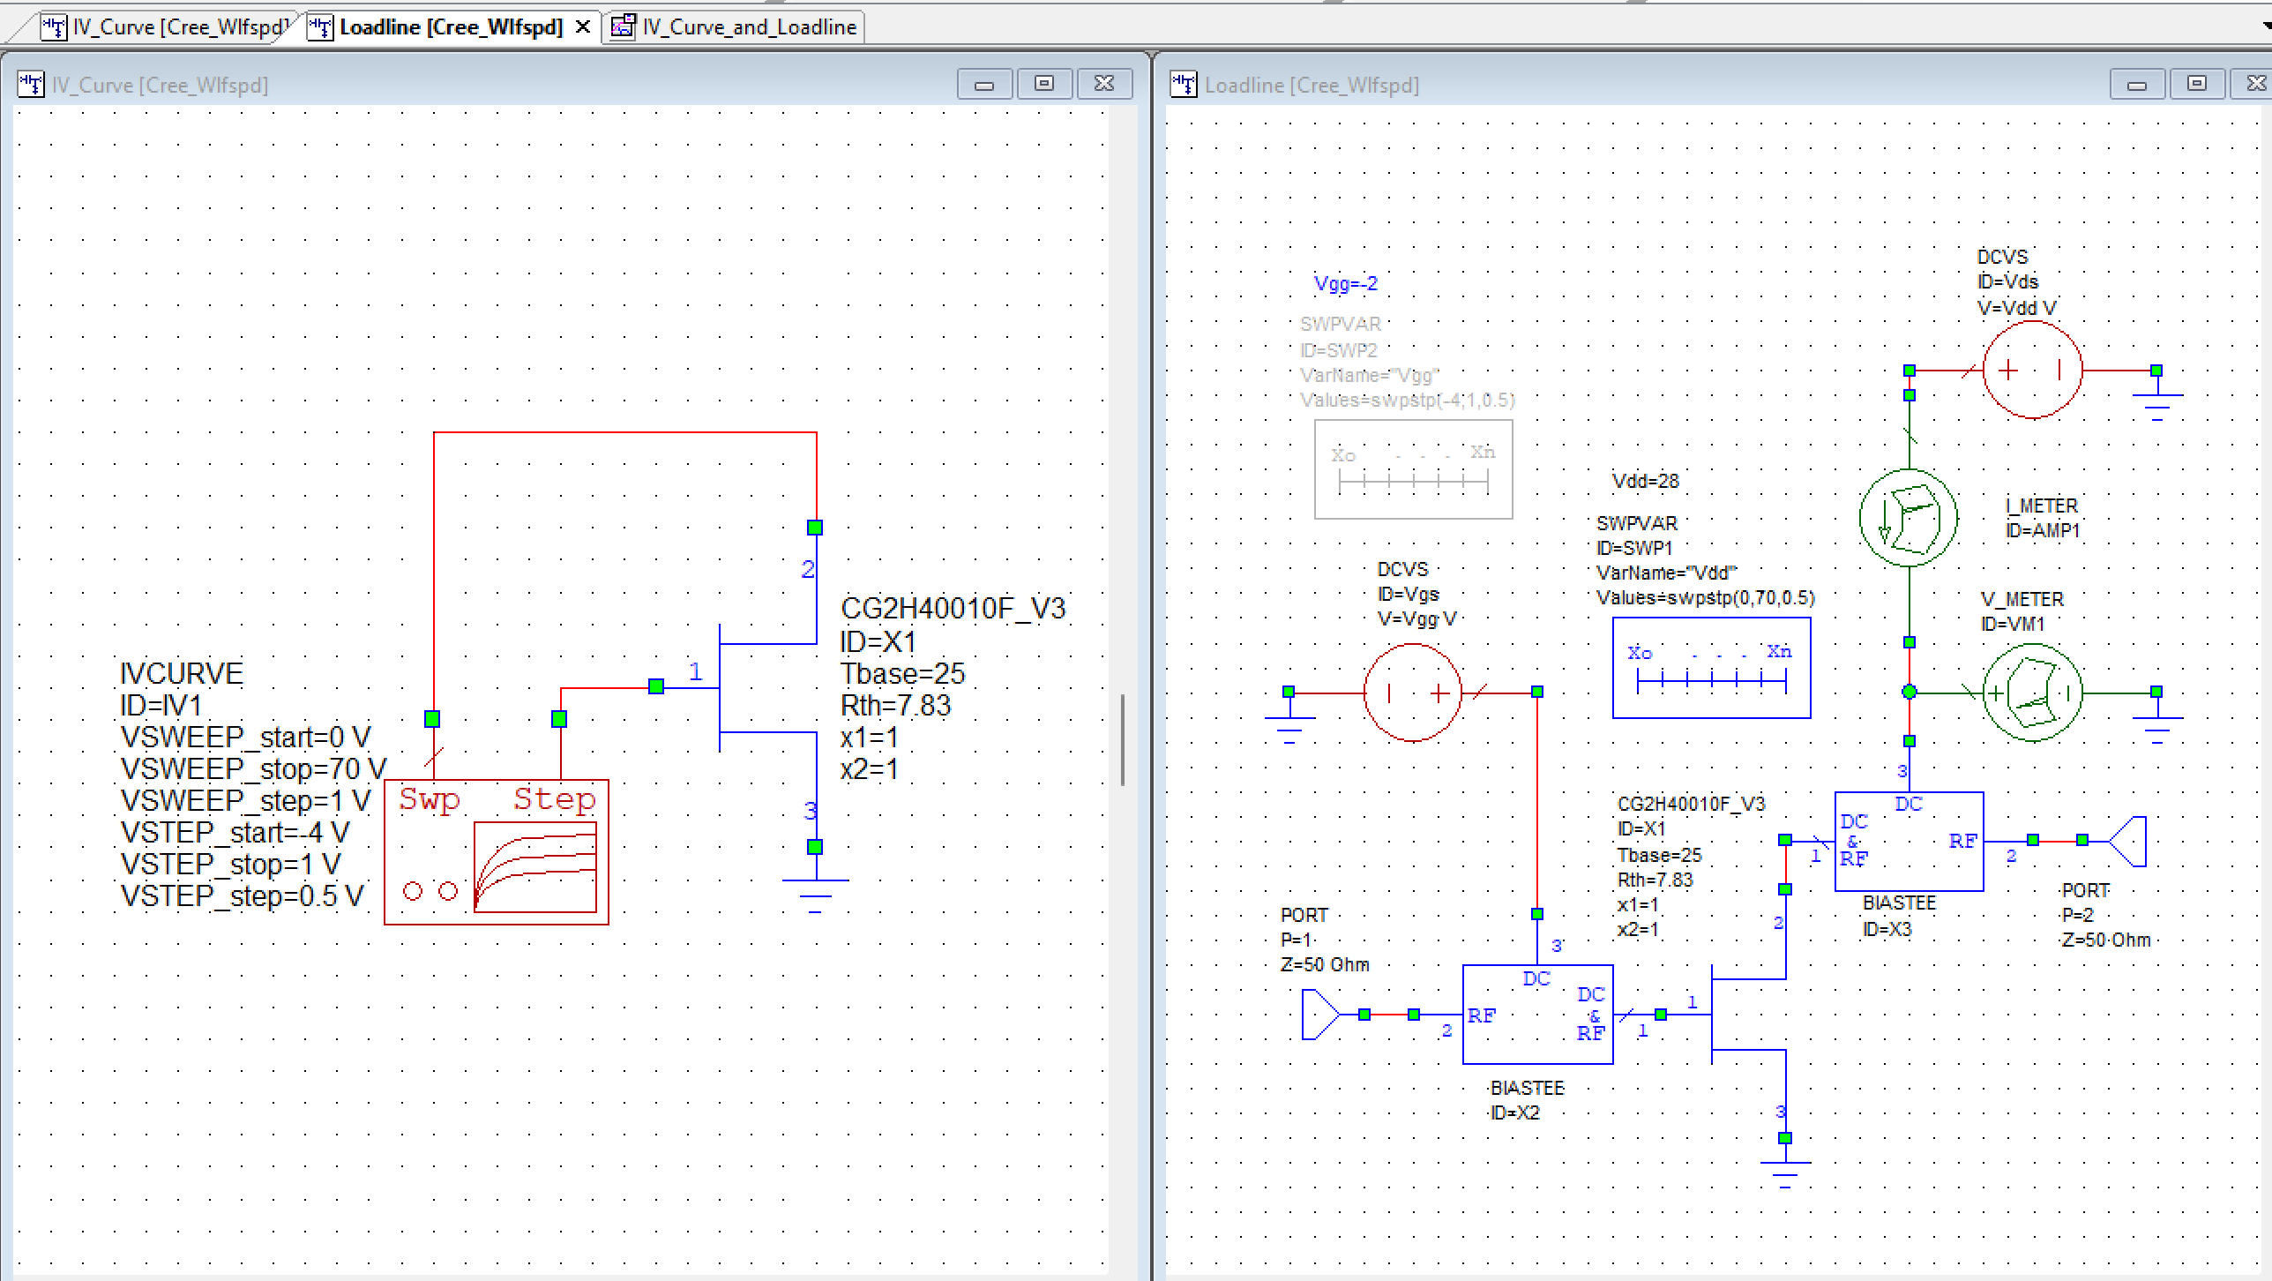Select the disabled SWPVAR SWP2 block
Image resolution: width=2272 pixels, height=1281 pixels.
1413,469
